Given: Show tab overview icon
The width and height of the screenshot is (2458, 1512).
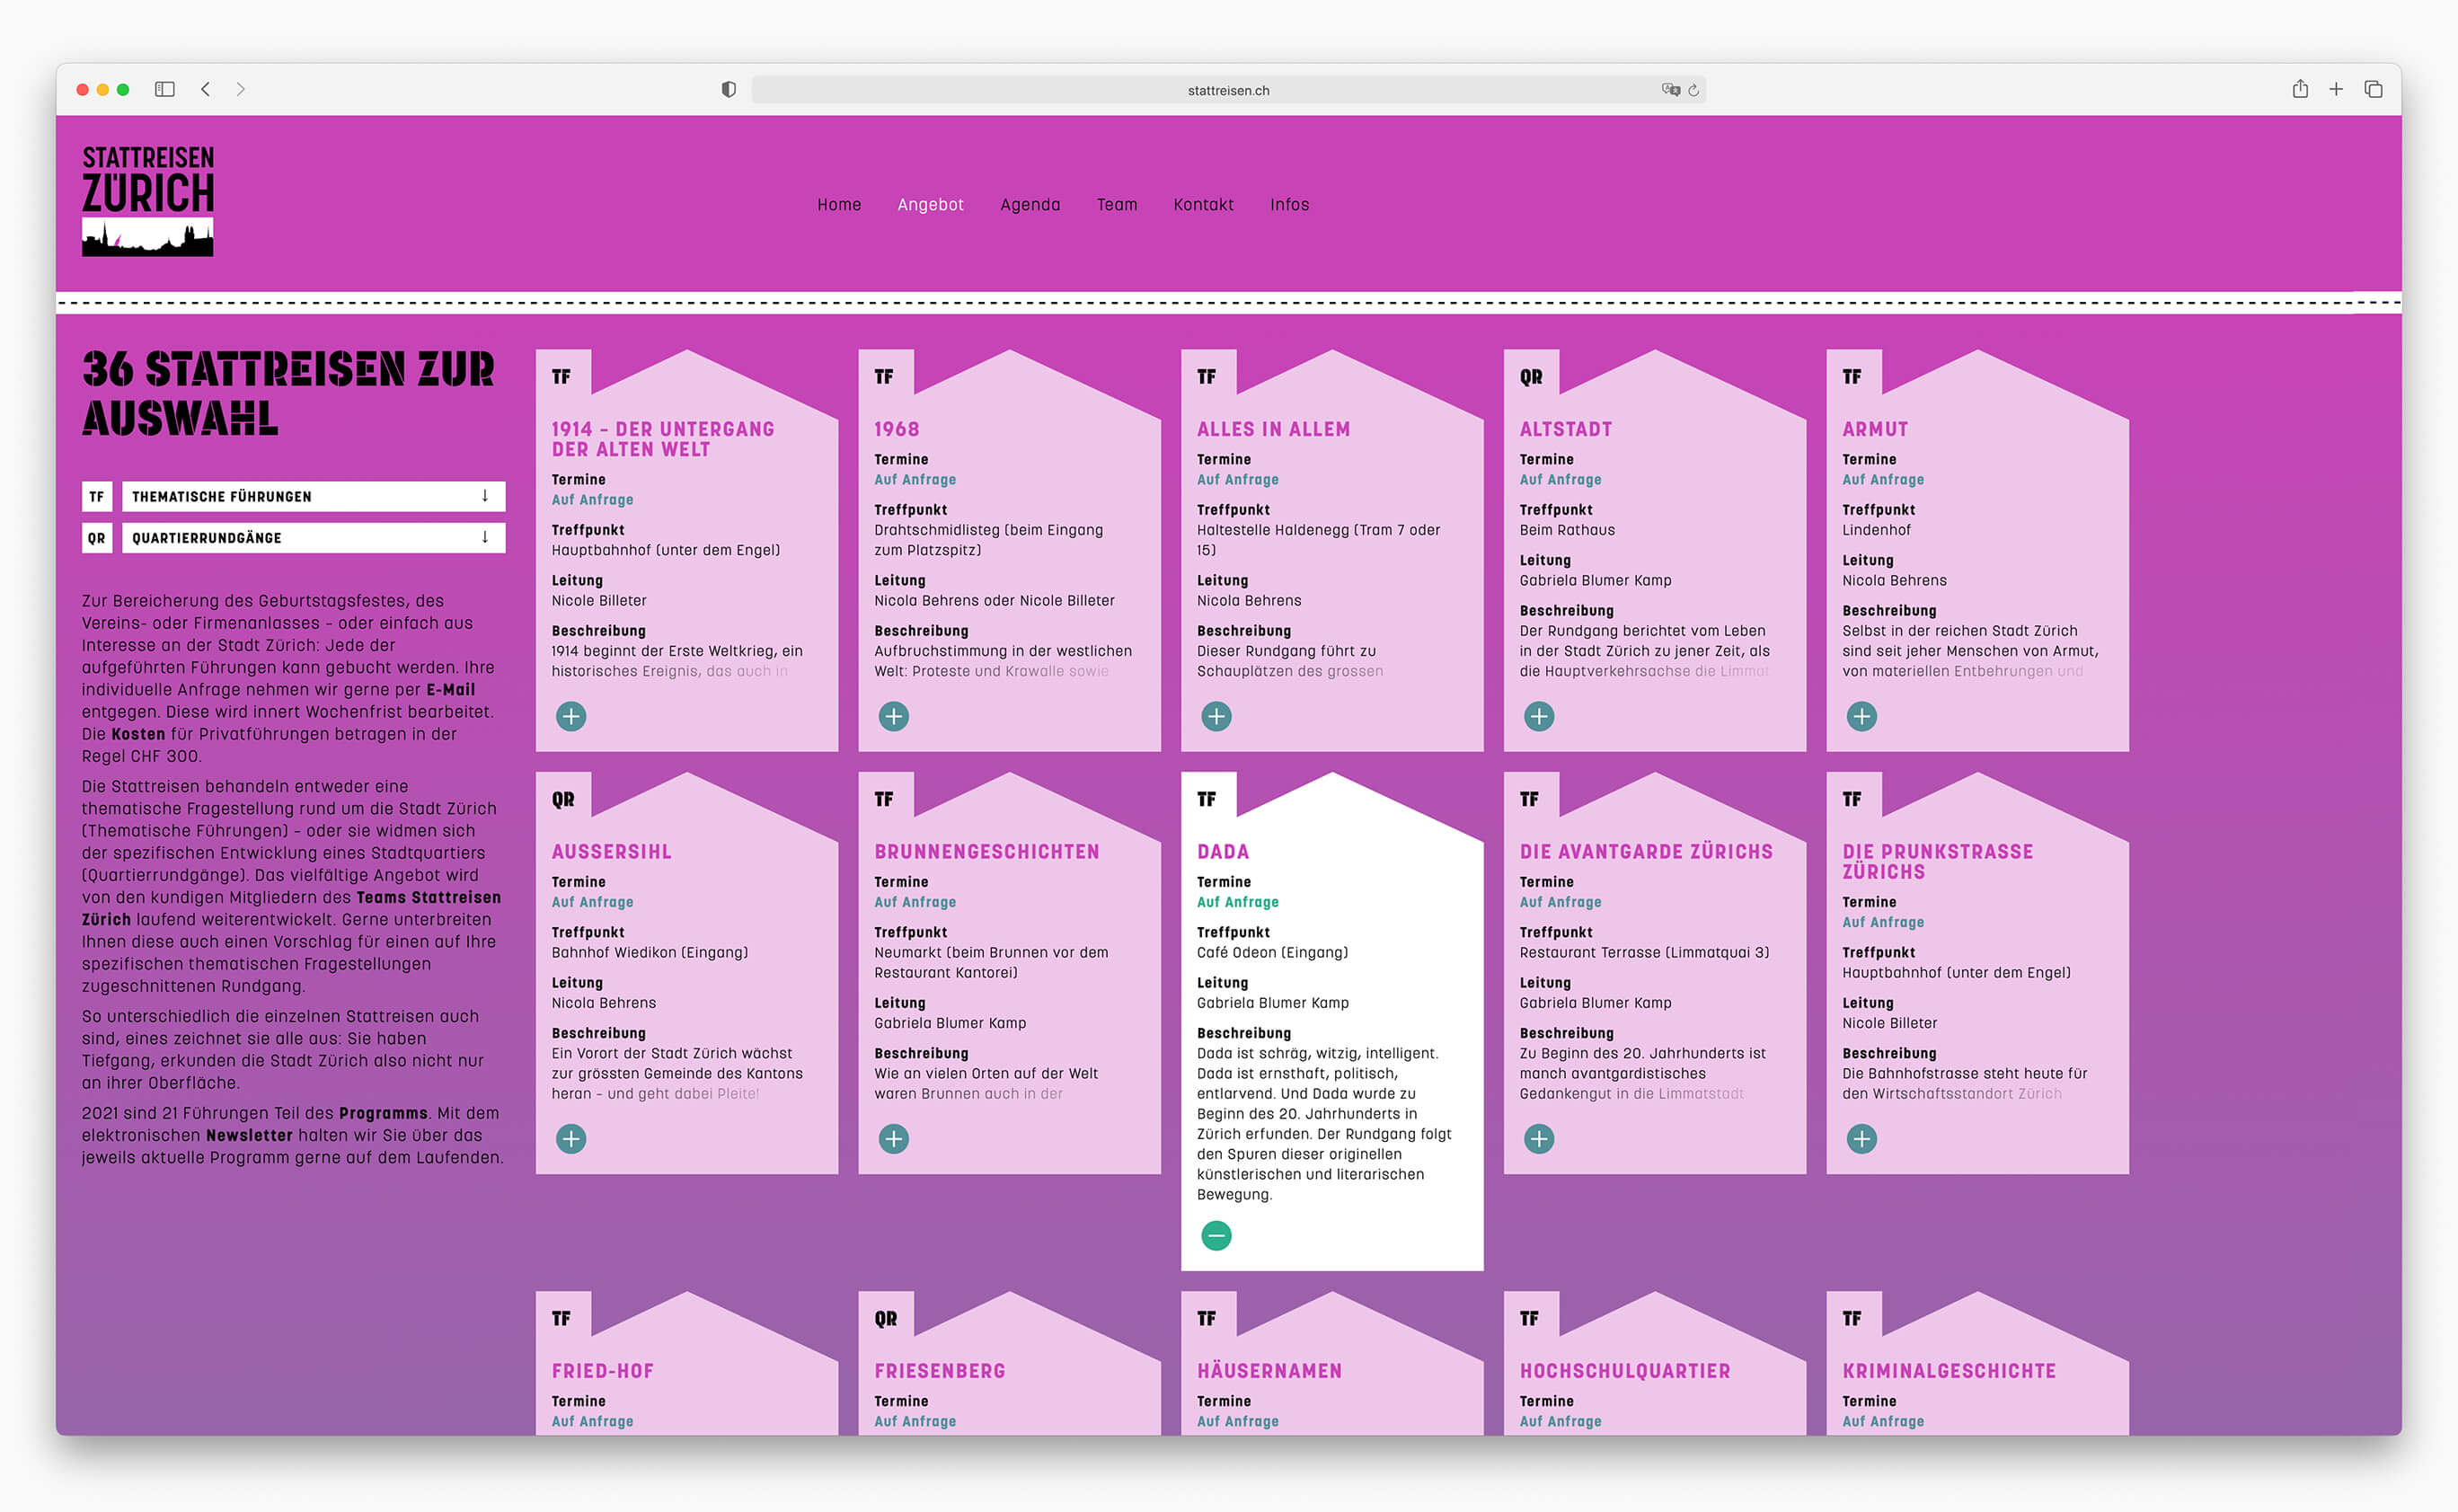Looking at the screenshot, I should (x=2373, y=89).
